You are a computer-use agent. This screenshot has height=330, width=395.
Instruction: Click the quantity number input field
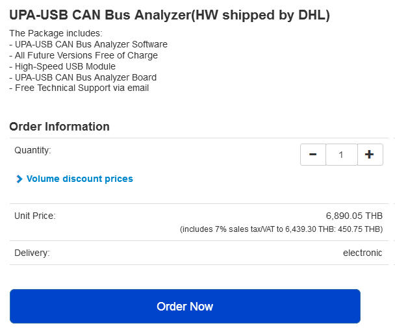(x=341, y=155)
